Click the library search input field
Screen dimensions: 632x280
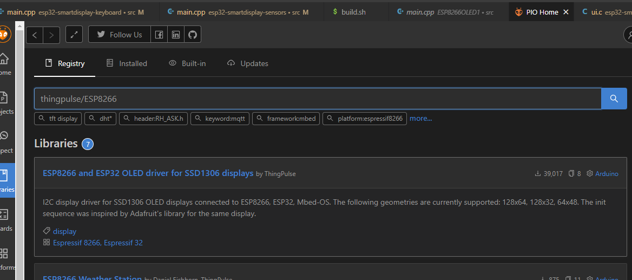(x=317, y=99)
